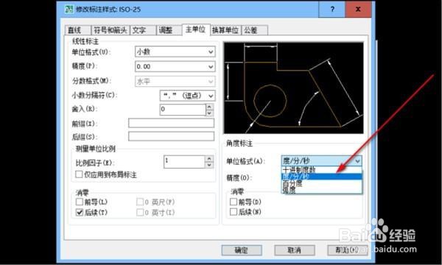442x265 pixels.
Task: Choose 度/分/秒 highlighted list option
Action: [322, 177]
